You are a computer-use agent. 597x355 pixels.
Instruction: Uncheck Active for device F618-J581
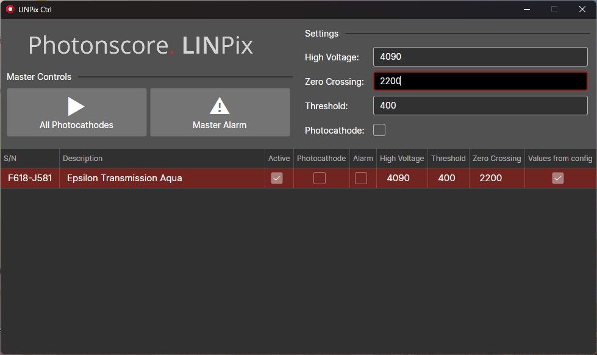pos(277,178)
